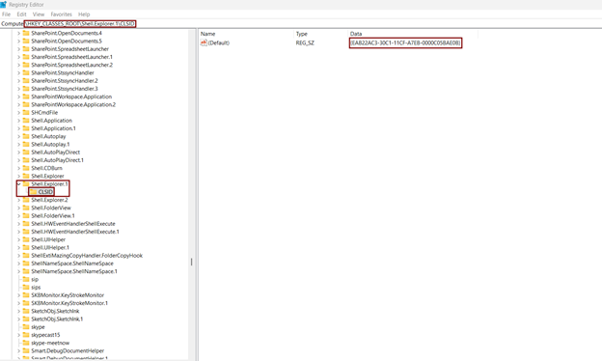Open the Edit menu

[21, 14]
